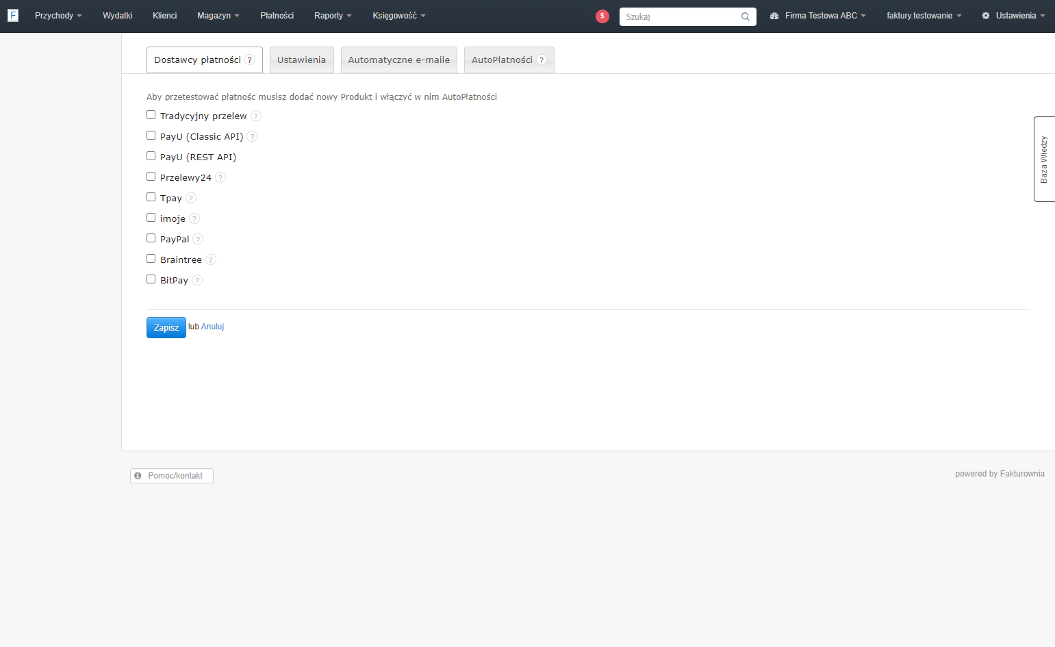Image resolution: width=1055 pixels, height=647 pixels.
Task: Open the Ustawienia gear dropdown in navbar
Action: coord(1013,16)
